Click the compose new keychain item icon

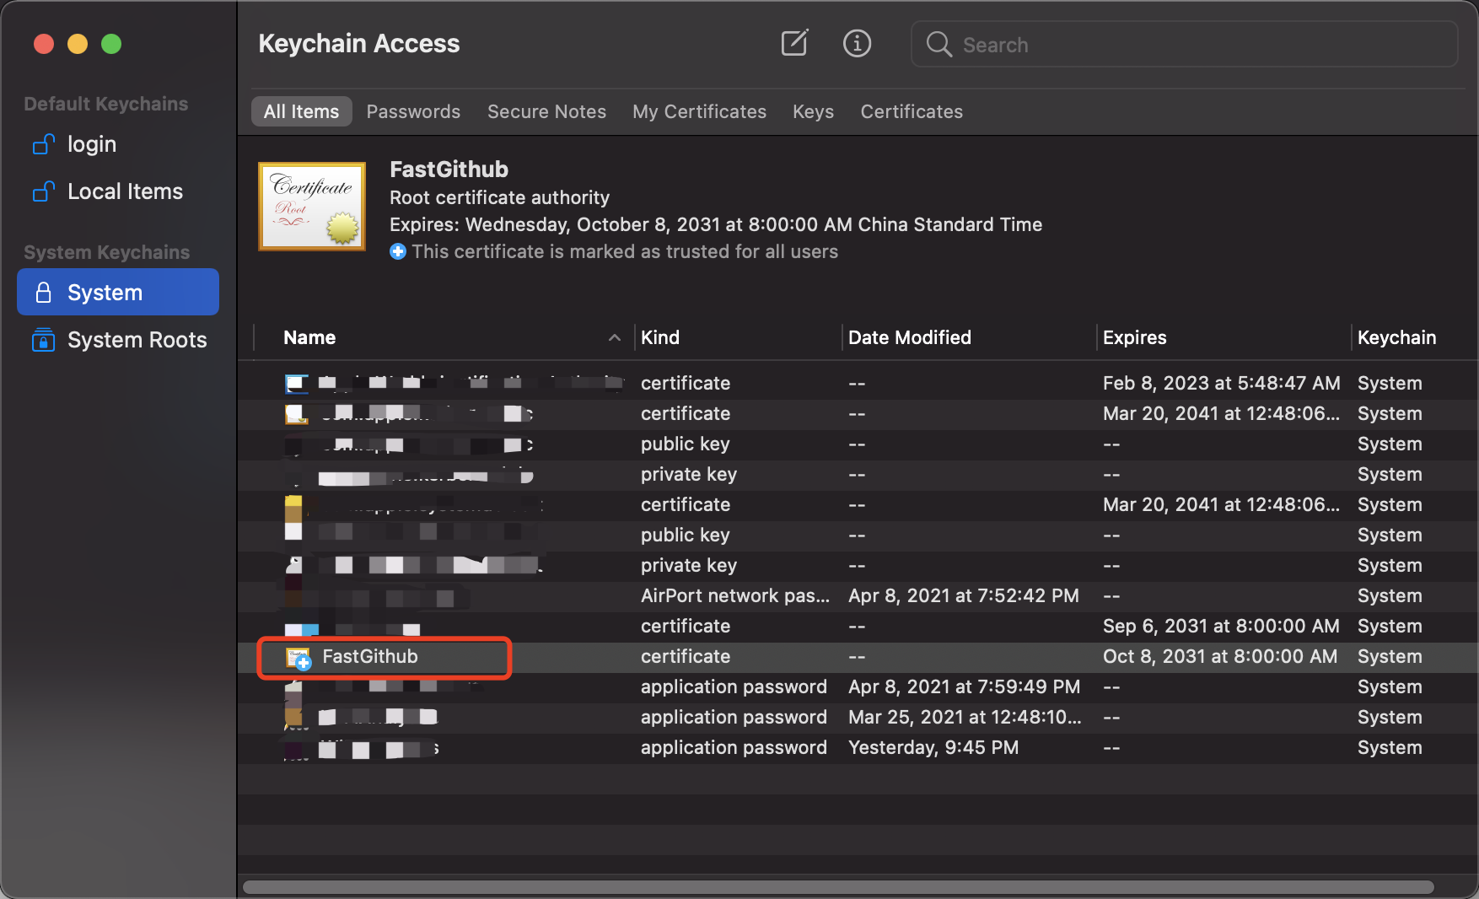(x=794, y=43)
